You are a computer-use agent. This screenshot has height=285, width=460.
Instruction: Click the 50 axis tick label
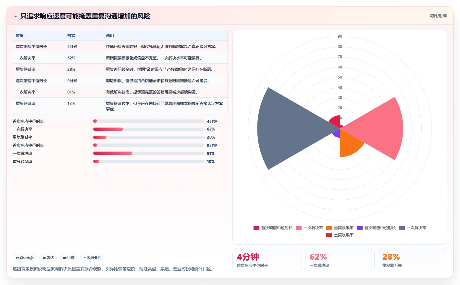[x=340, y=77]
